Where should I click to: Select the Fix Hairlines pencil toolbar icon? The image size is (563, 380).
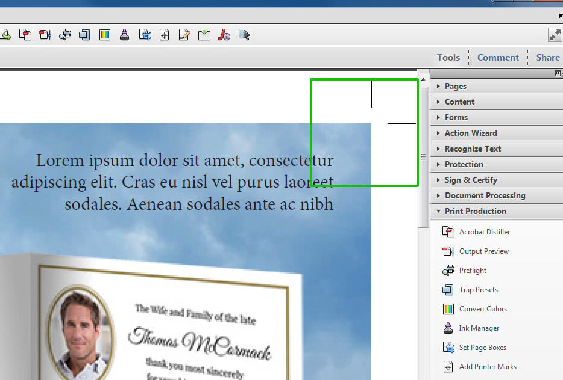pyautogui.click(x=184, y=35)
